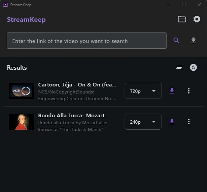Download the Rondo Alla Turca video
The height and width of the screenshot is (192, 207).
click(x=172, y=122)
